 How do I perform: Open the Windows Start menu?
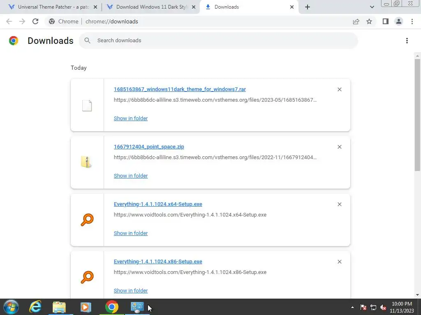[11, 307]
